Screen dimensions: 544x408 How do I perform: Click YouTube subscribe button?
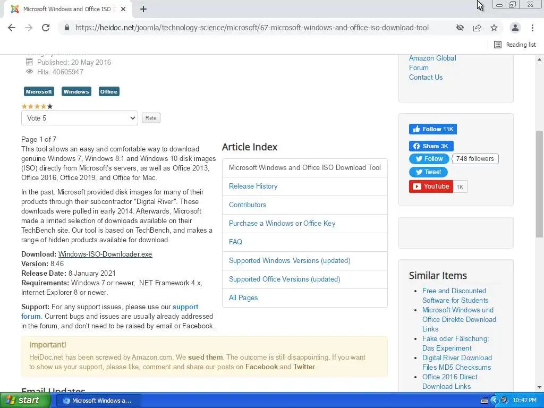coord(431,186)
